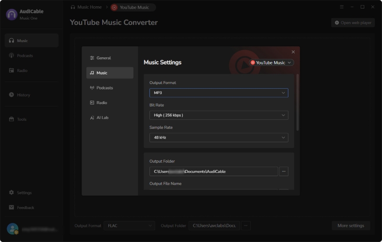Open the MP3 Output Format dropdown
The width and height of the screenshot is (382, 242).
click(x=219, y=93)
